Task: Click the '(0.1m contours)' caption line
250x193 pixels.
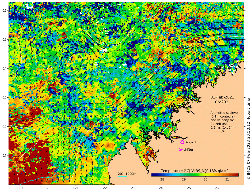Action: click(222, 116)
